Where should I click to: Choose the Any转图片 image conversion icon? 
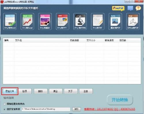(x=45, y=22)
